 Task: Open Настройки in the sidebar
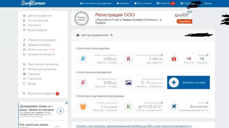point(34,25)
